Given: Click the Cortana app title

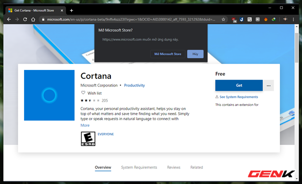Looking at the screenshot, I should click(x=96, y=76).
